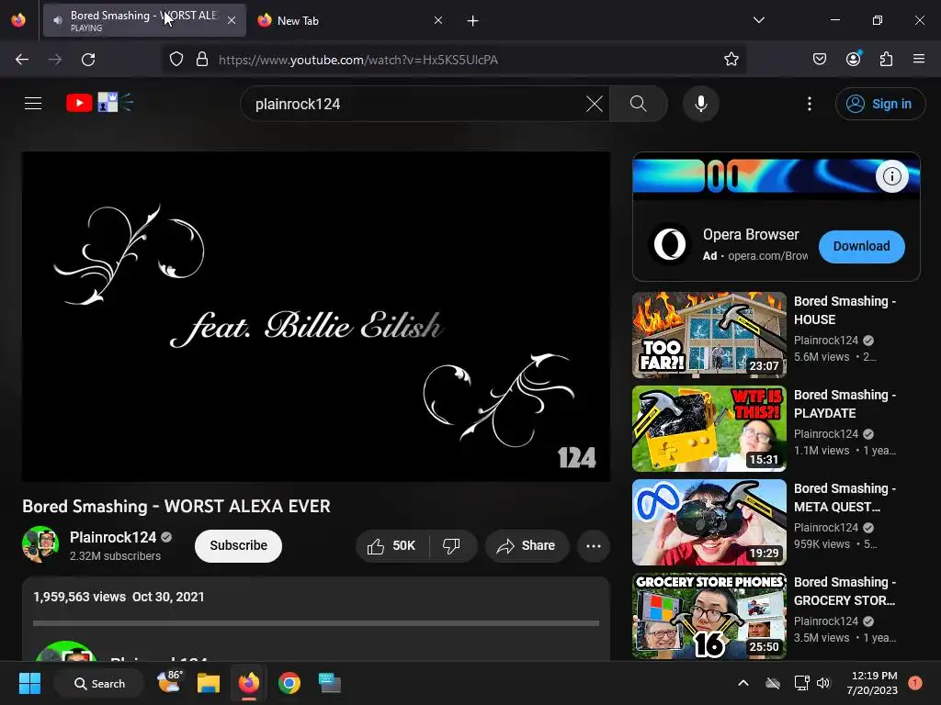Open Windows Start menu
The width and height of the screenshot is (941, 705).
[29, 683]
